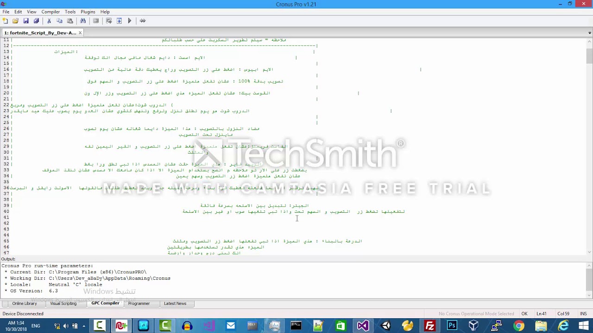Click the Working Dir line in Output
This screenshot has width=593, height=333.
pos(87,278)
